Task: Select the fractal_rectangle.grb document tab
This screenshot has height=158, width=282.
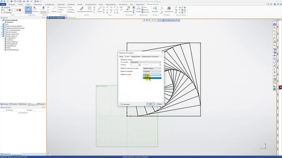Action: (56, 18)
